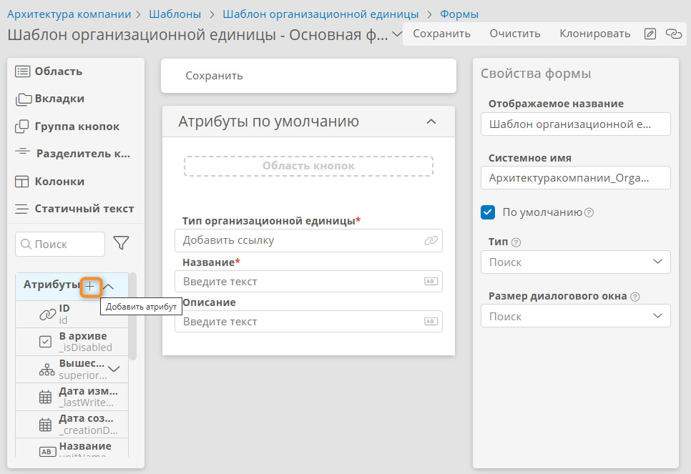Select the Статичный текст element icon
Screen dimensions: 691x474
coord(21,209)
